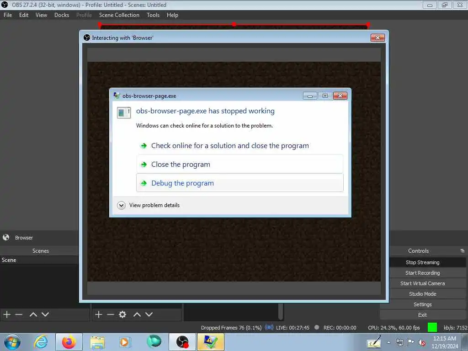Open the Scene Collection menu
The height and width of the screenshot is (351, 468).
(119, 15)
